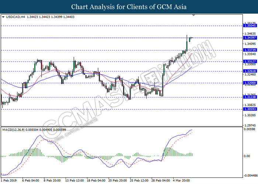The image size is (258, 184).
Task: Click the 20 Feb 20:00 time label
Action: pos(118,180)
